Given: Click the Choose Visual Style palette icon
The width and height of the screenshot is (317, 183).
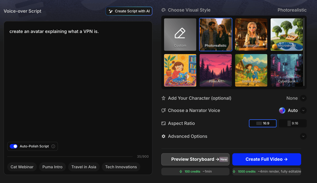Looking at the screenshot, I should click(x=163, y=10).
